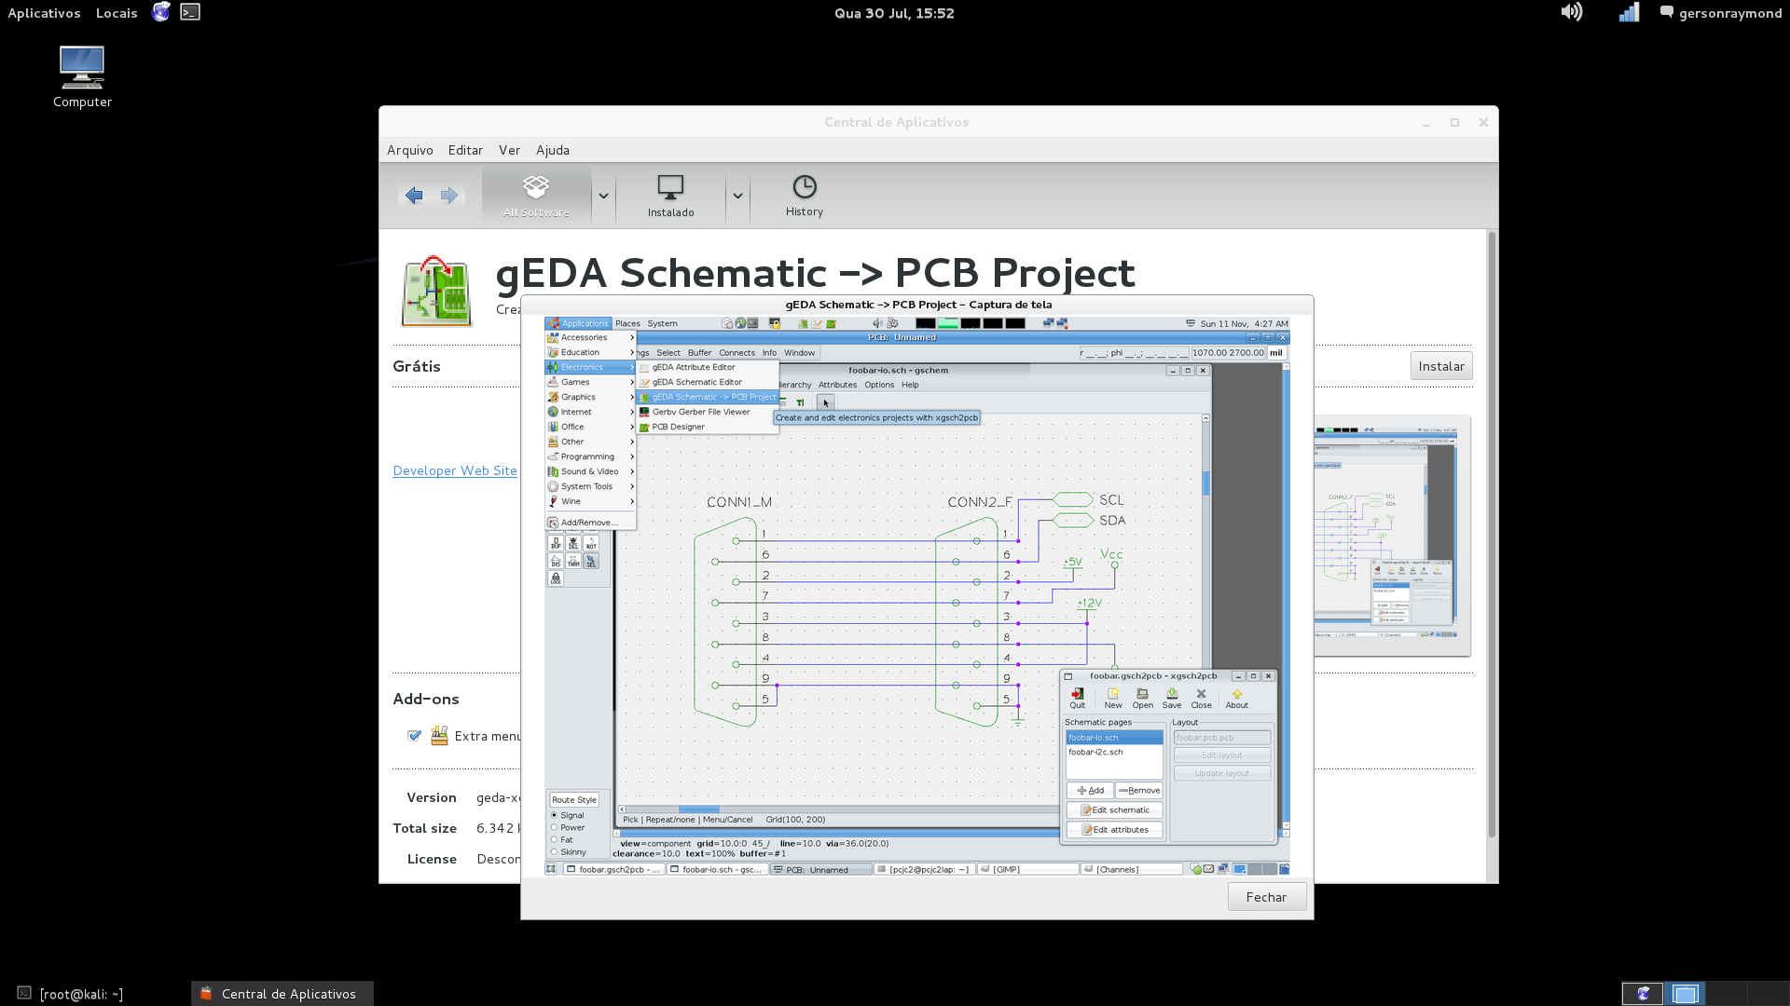Go back with the blue left arrow

(414, 196)
